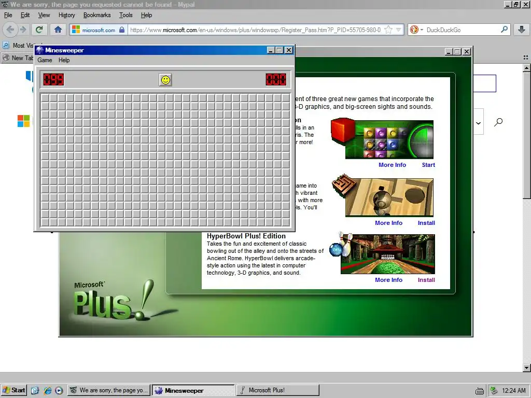531x398 pixels.
Task: Go to the browser home page icon
Action: (58, 30)
